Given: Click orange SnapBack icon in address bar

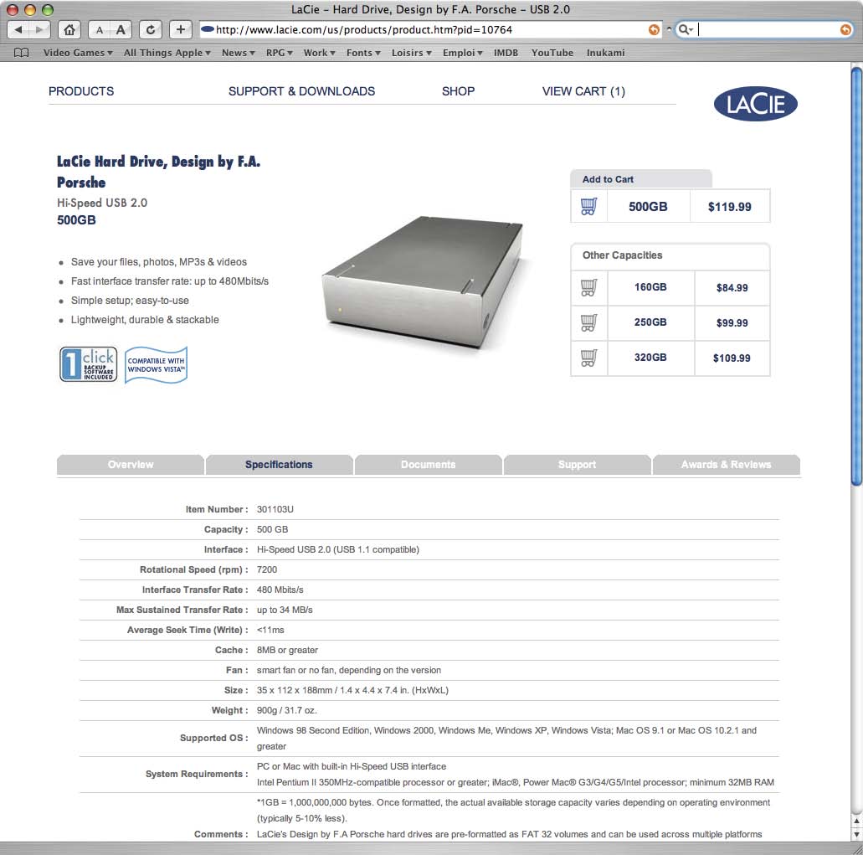Looking at the screenshot, I should point(654,30).
